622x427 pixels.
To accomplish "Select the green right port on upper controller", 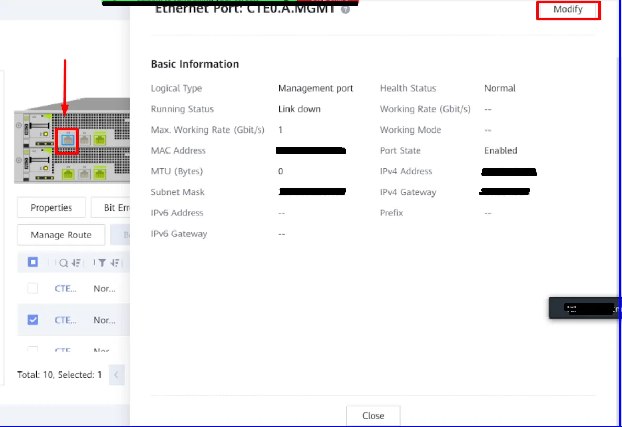I will coord(100,139).
